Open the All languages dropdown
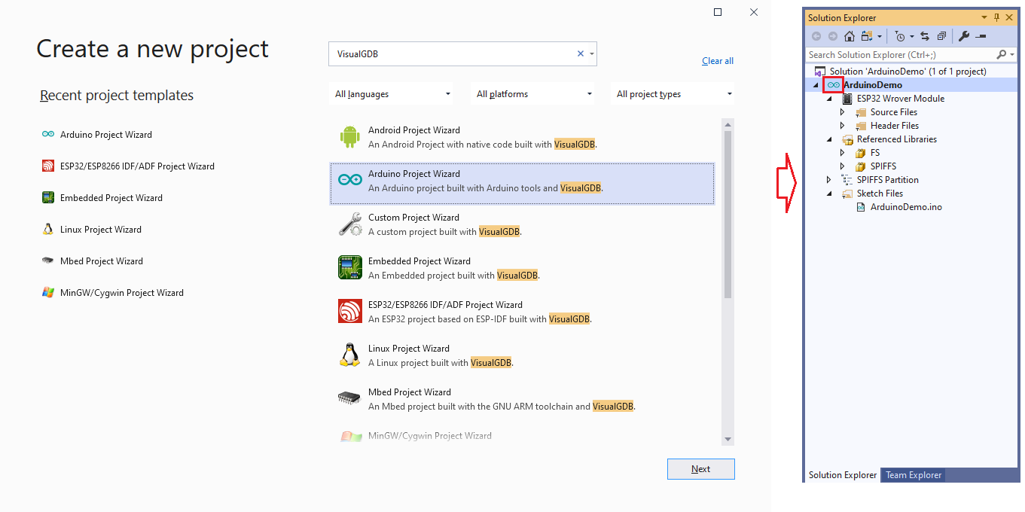 coord(391,94)
